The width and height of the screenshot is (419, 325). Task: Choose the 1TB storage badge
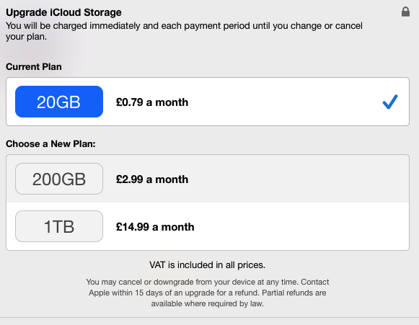(59, 226)
